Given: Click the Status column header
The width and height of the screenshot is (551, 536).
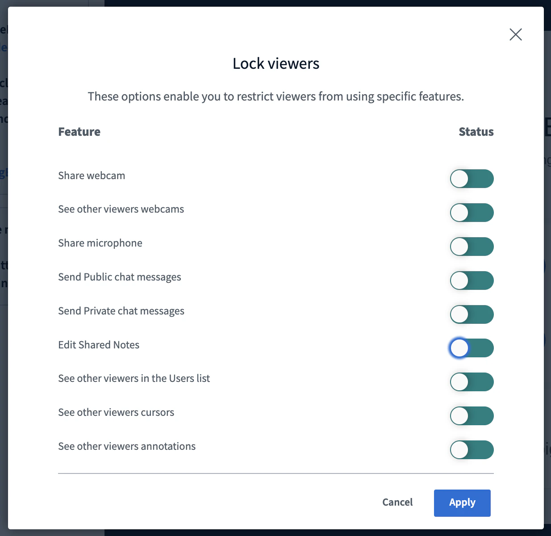Looking at the screenshot, I should [x=476, y=131].
